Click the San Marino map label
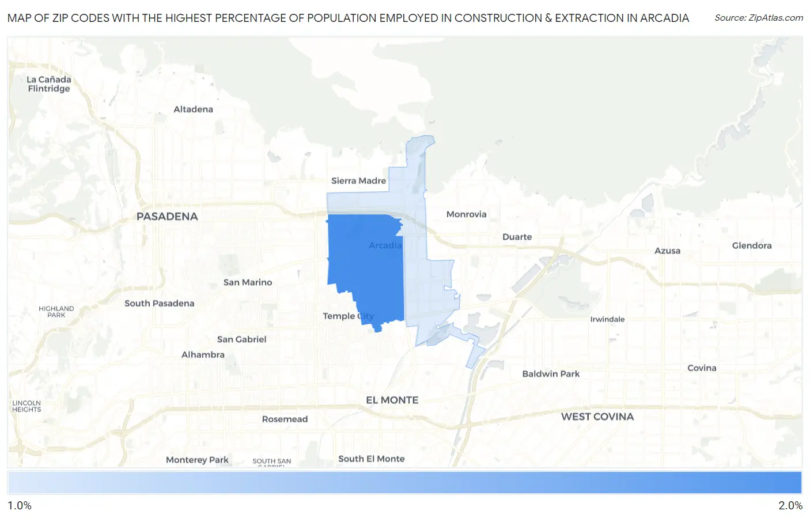This screenshot has height=518, width=810. tap(248, 282)
